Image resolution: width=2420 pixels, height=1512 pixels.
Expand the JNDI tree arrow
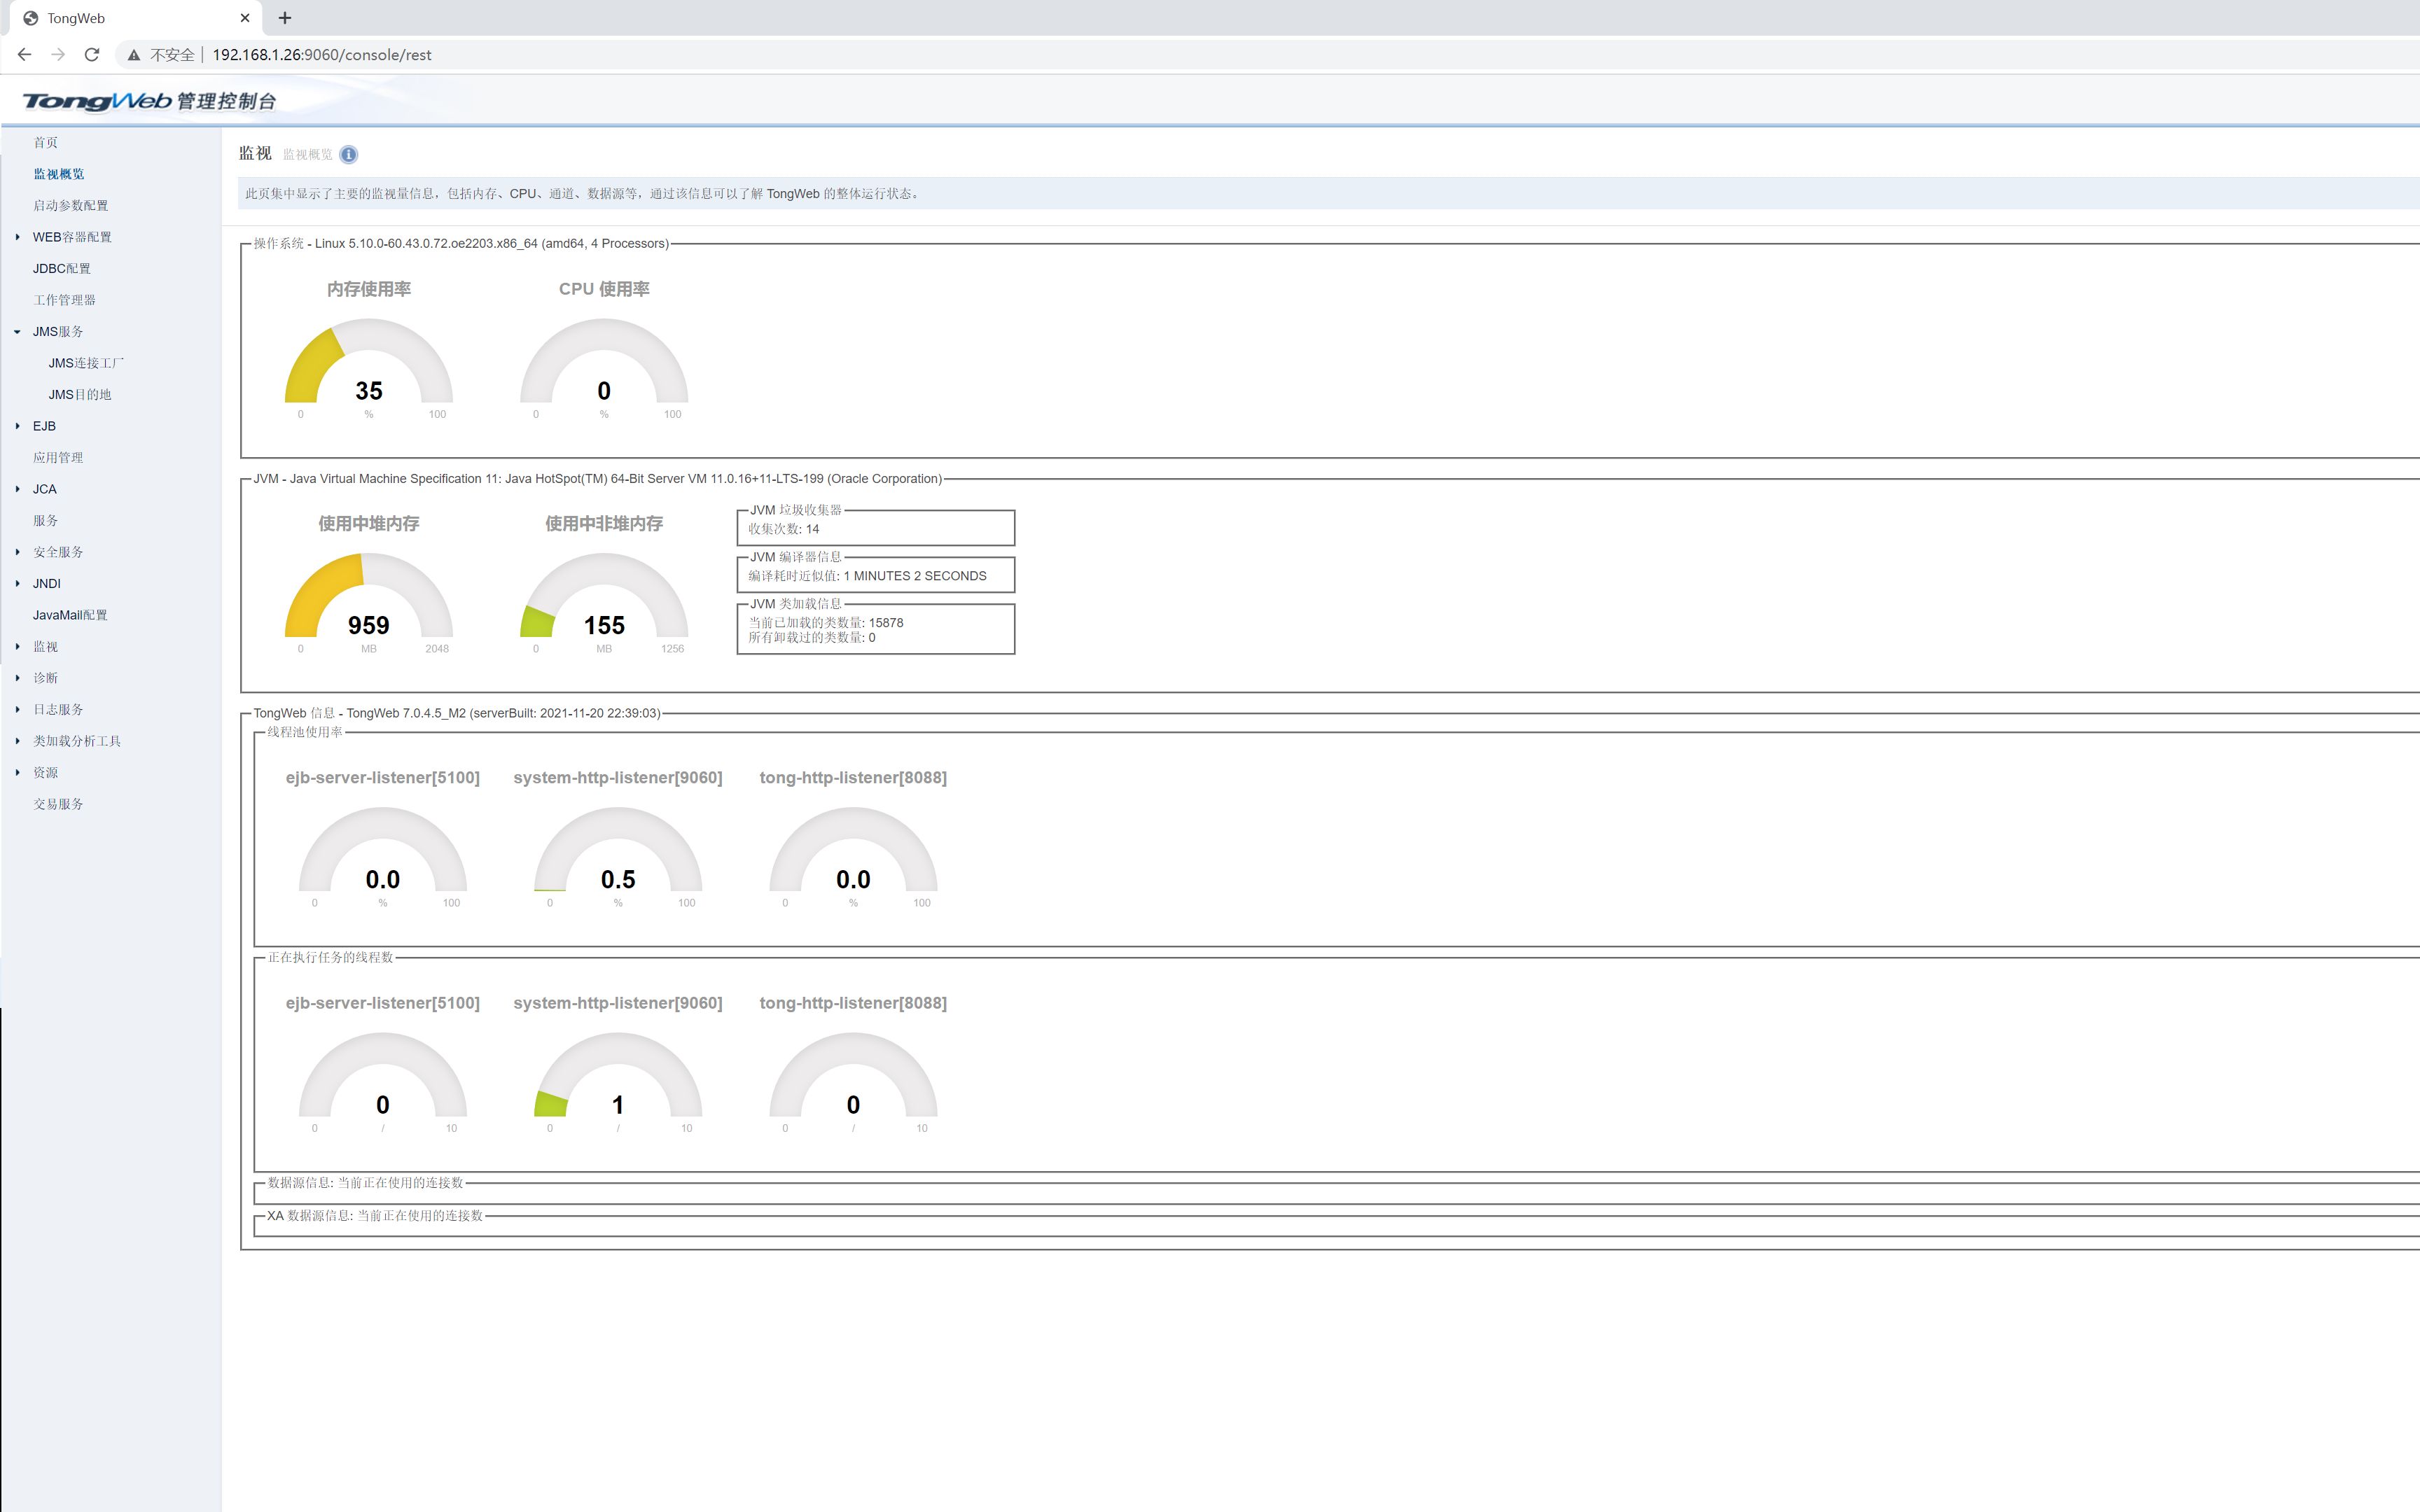click(x=18, y=583)
